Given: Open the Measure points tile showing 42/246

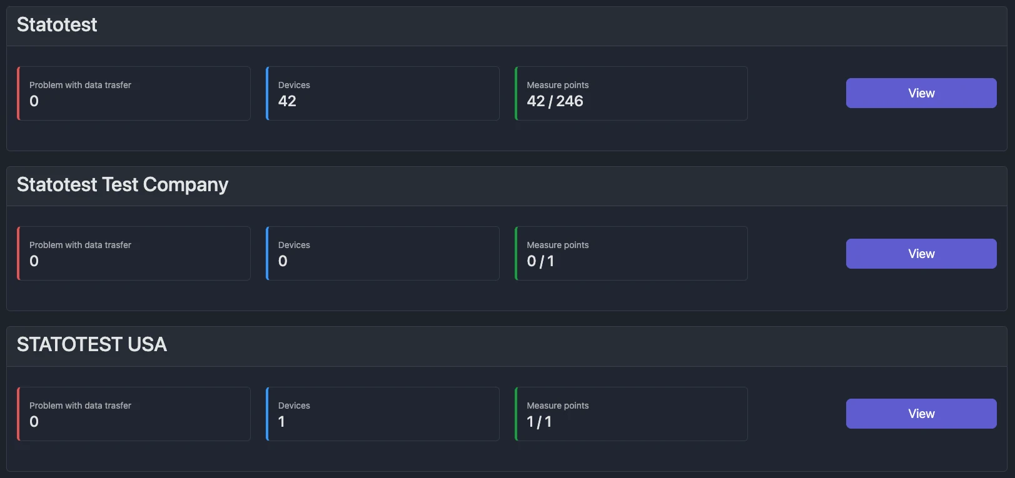Looking at the screenshot, I should (630, 93).
